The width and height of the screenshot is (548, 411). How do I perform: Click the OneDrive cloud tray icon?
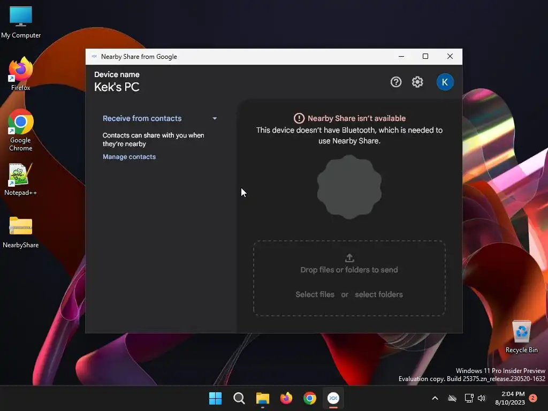pos(452,398)
